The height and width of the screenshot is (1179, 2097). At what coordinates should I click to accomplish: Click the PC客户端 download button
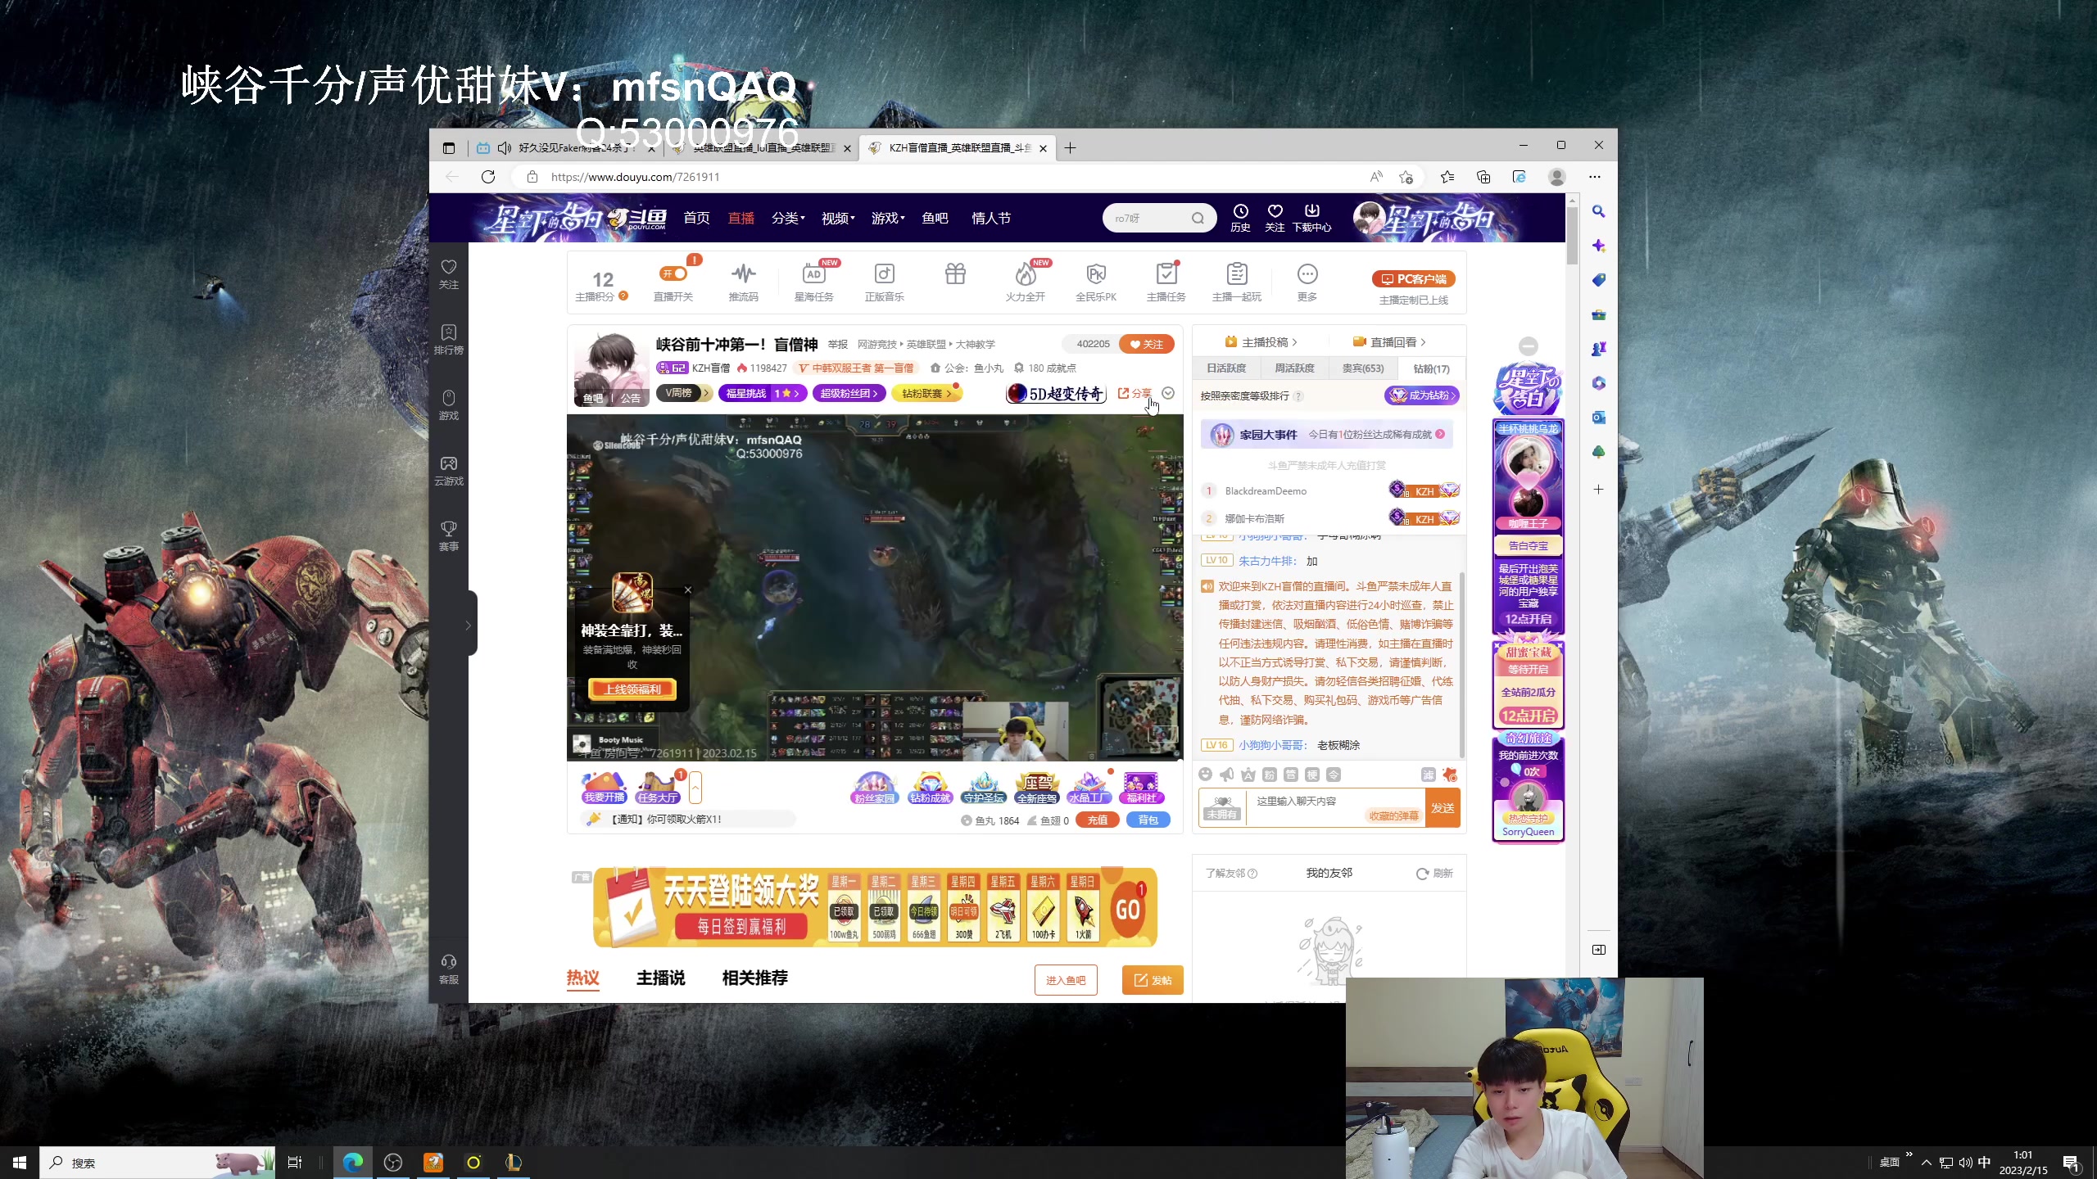coord(1413,279)
